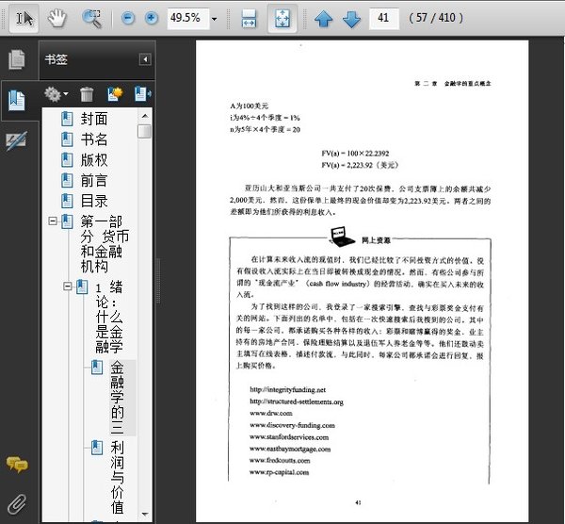Add a new bookmark
Image resolution: width=565 pixels, height=524 pixels.
115,94
